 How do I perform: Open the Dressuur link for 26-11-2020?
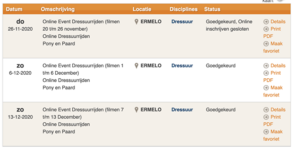click(x=182, y=22)
